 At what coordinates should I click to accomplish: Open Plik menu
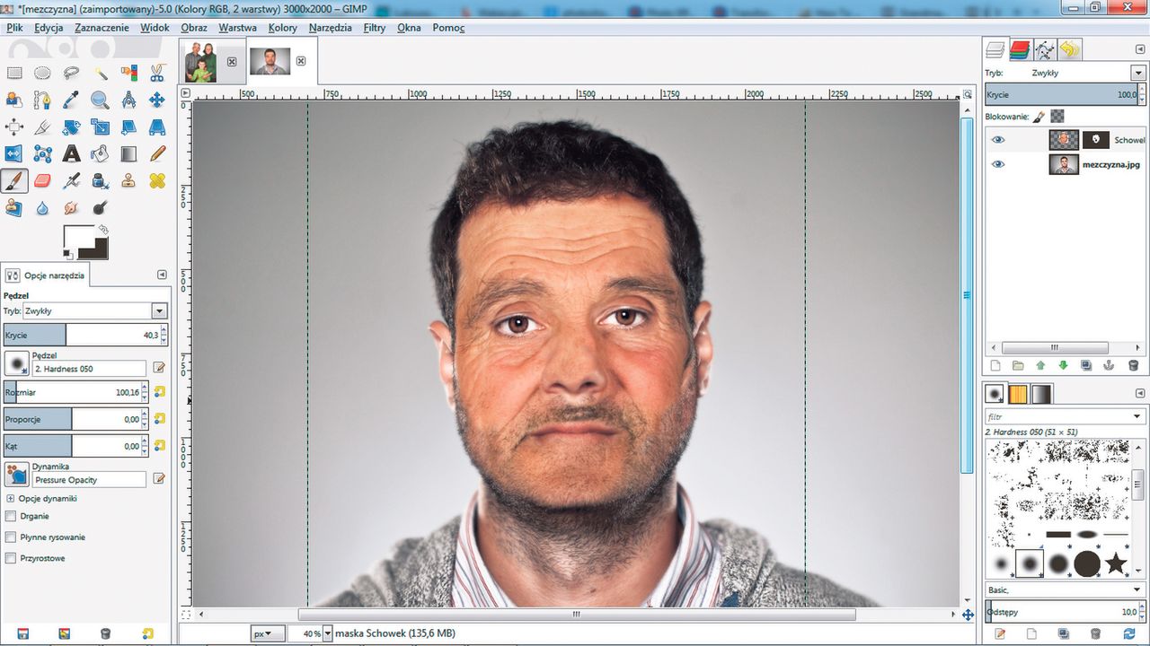pos(14,28)
